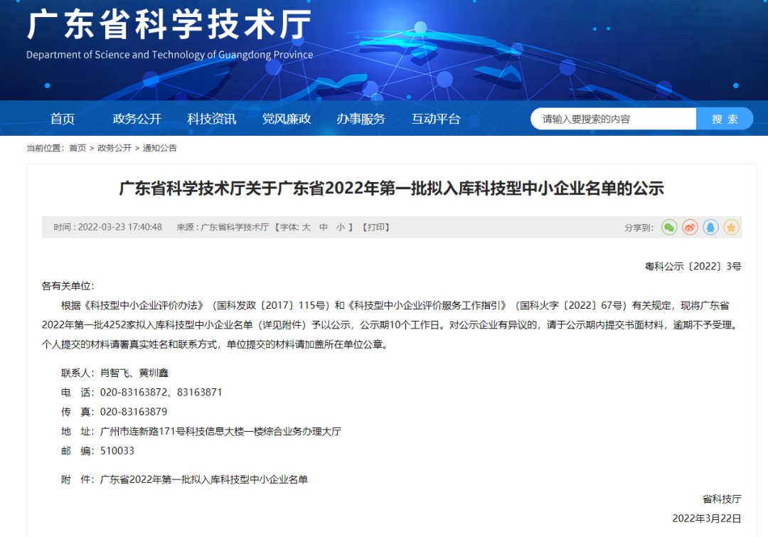The height and width of the screenshot is (537, 768).
Task: Open the 政务公开 navigation menu
Action: (136, 118)
